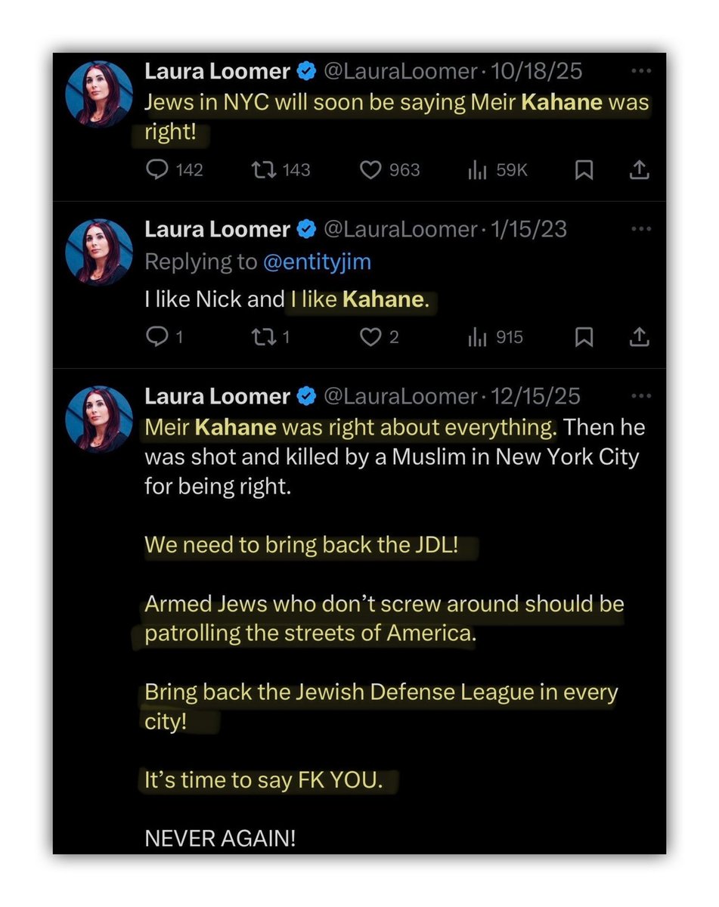Viewport: 719px width, 907px height.
Task: Reply to the 10/18/25 tweet
Action: [x=156, y=170]
